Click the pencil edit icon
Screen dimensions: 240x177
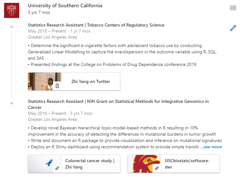[x=233, y=28]
